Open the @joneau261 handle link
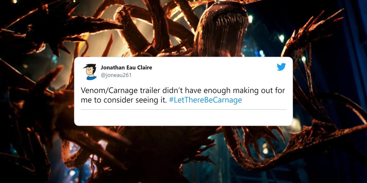 click(x=116, y=75)
